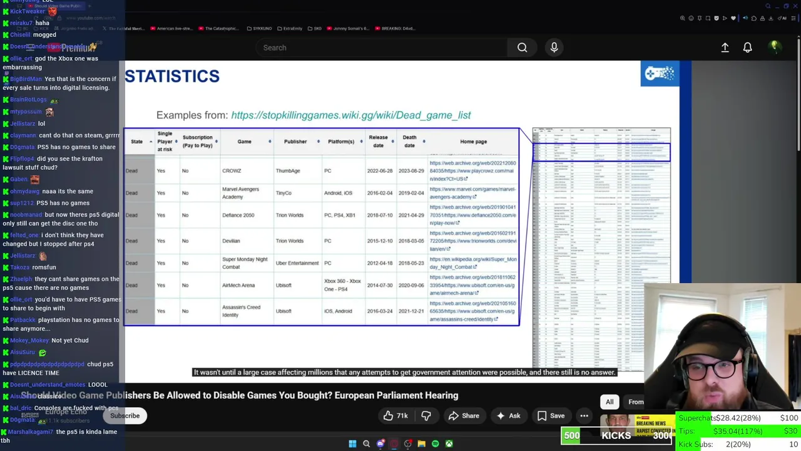The image size is (801, 451).
Task: Open the Breaking News recommended video thumbnail
Action: coord(637,425)
